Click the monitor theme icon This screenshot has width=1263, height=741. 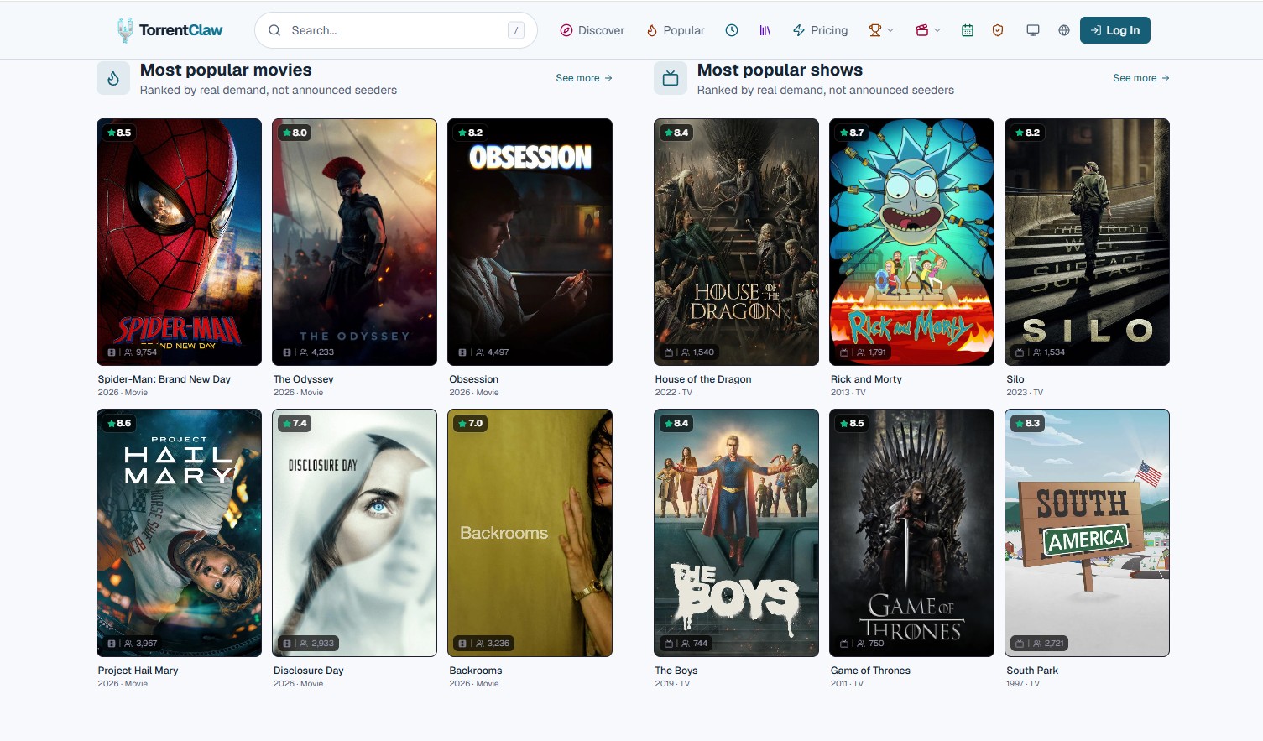(1033, 30)
